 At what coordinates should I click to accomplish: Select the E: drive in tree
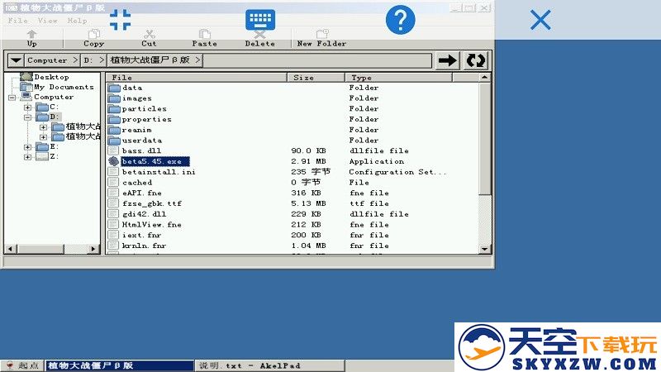tap(47, 147)
